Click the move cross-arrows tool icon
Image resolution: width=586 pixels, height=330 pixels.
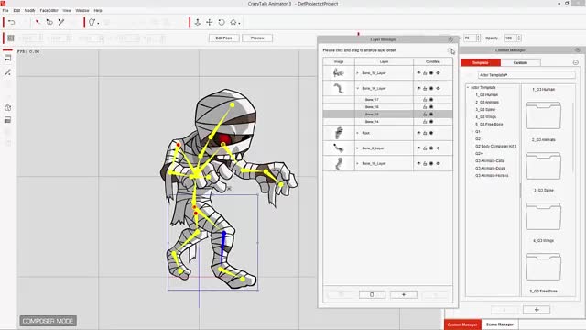[210, 22]
